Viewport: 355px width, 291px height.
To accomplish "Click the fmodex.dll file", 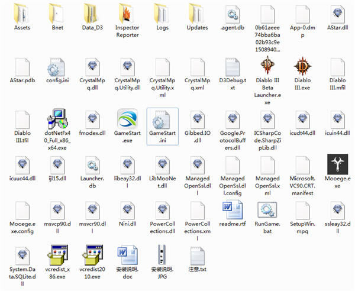I will 92,121.
